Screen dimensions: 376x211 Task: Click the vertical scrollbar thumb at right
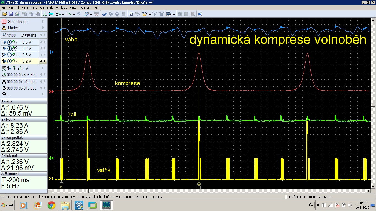373,105
